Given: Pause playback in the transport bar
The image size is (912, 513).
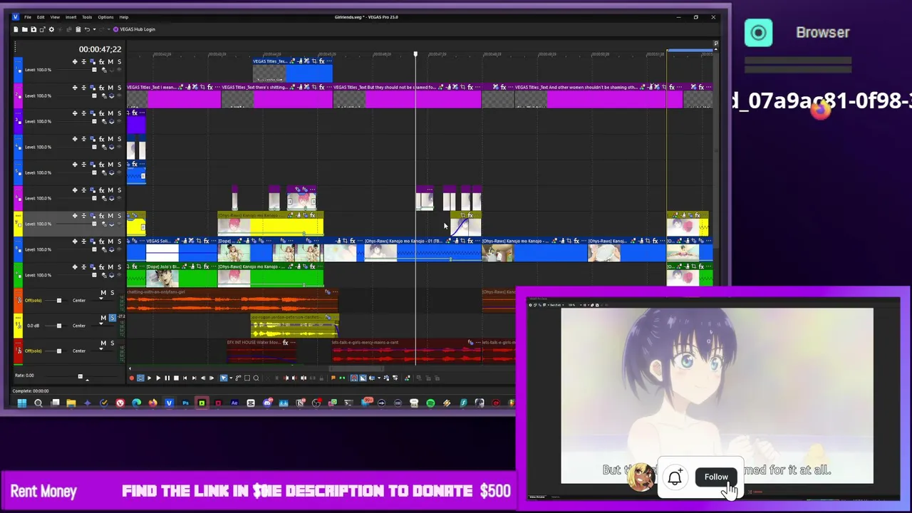Looking at the screenshot, I should [x=167, y=378].
